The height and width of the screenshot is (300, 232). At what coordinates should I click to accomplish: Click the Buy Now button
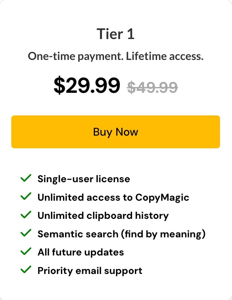coord(116,132)
